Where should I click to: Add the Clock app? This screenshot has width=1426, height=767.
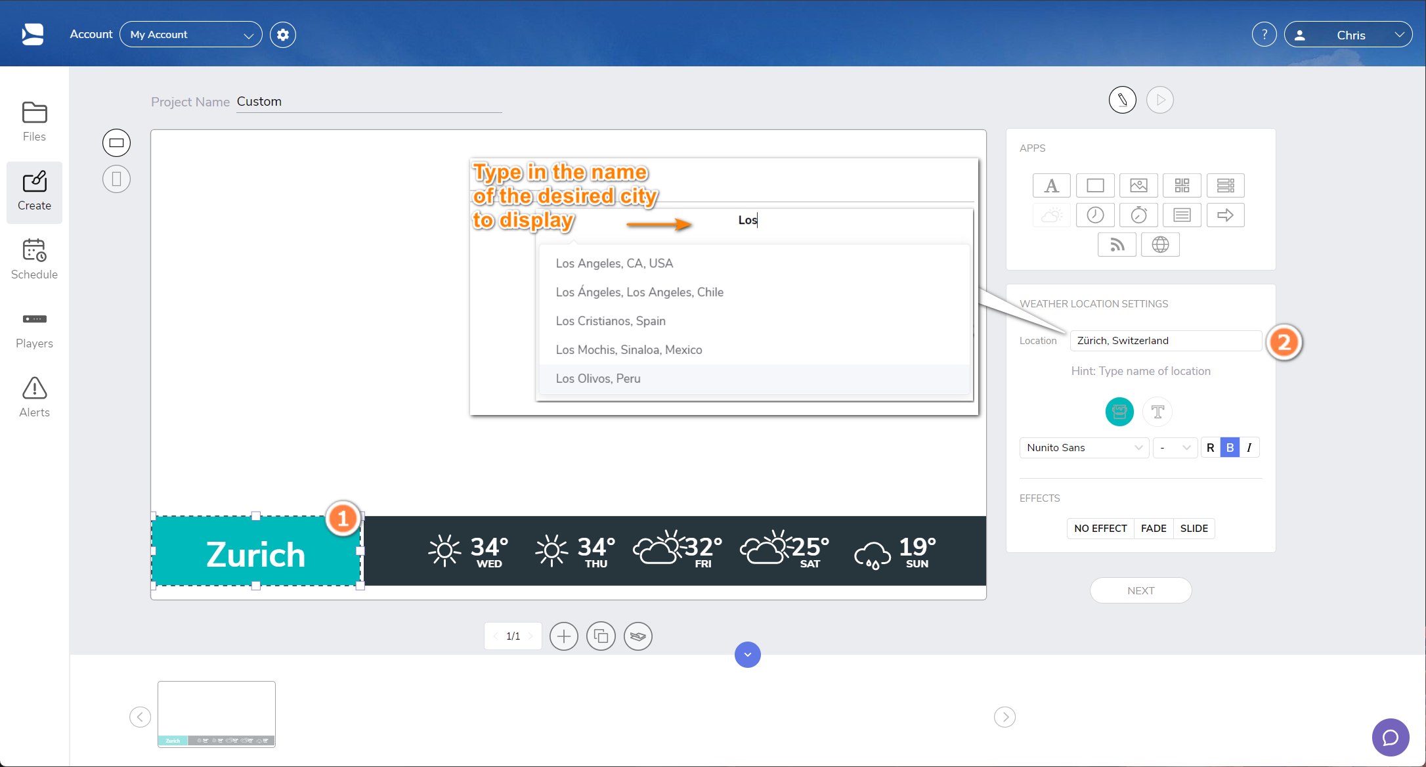1095,215
